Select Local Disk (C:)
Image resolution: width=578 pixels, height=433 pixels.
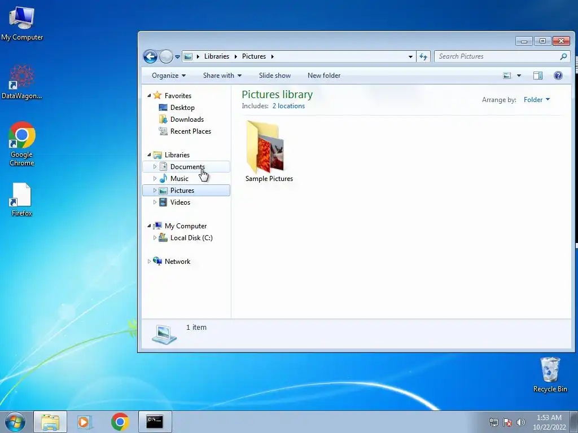(x=191, y=238)
